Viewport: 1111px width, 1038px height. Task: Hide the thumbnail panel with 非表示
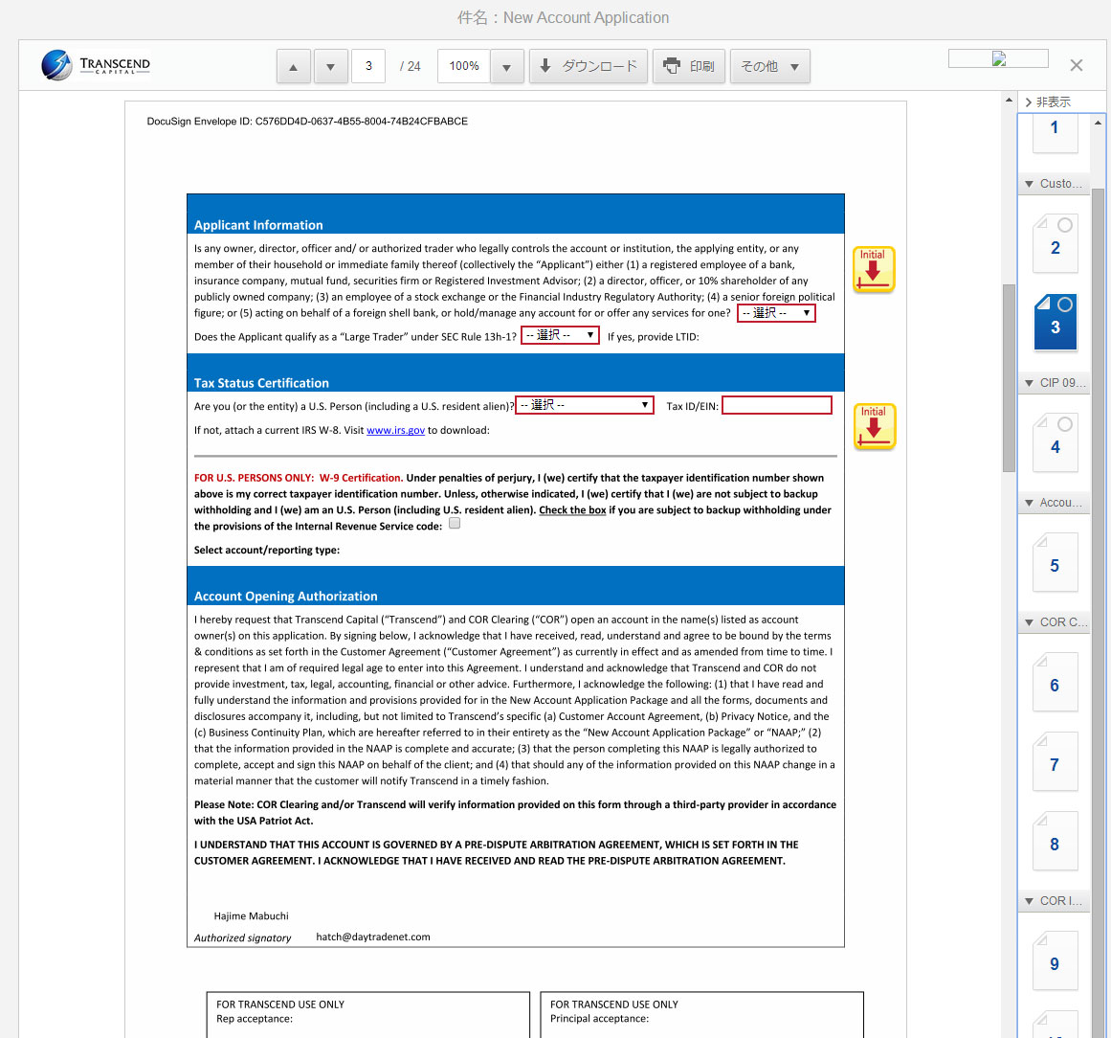(x=1047, y=102)
